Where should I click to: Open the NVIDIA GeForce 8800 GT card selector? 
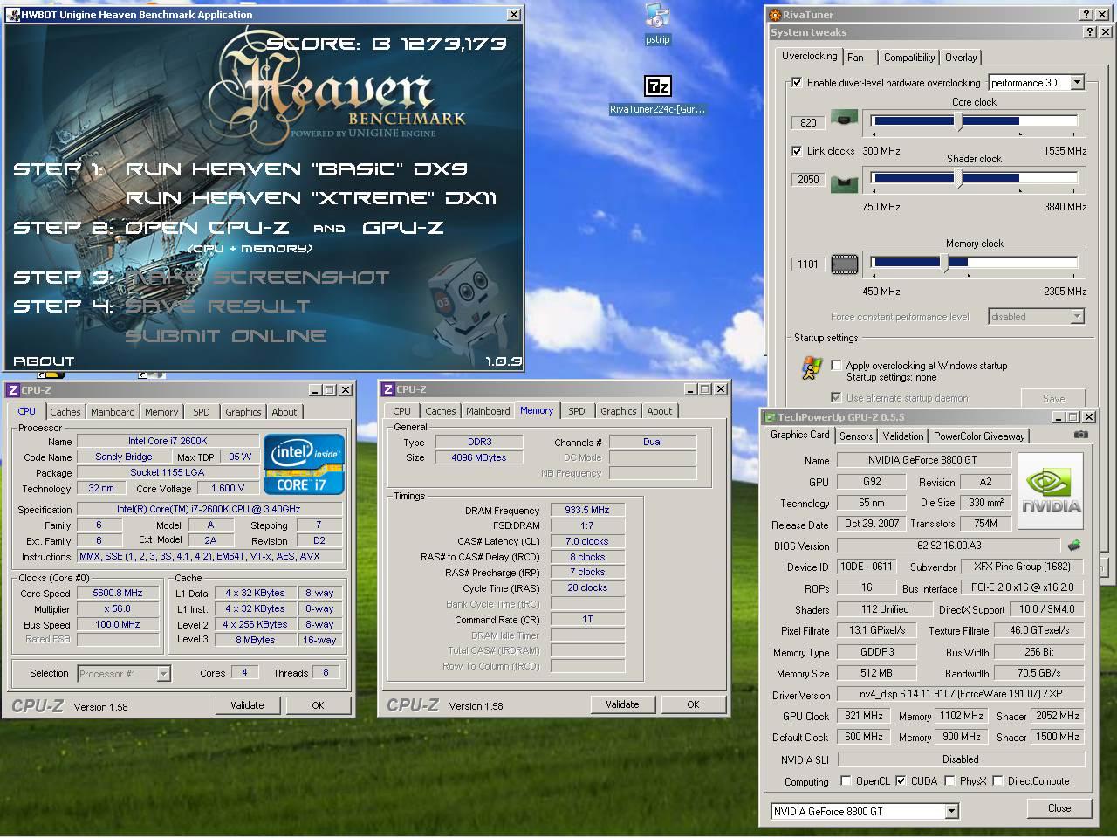951,811
